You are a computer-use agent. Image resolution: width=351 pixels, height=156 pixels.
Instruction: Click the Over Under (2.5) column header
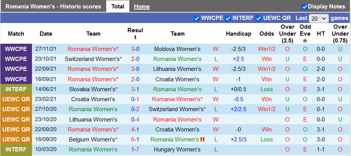pos(287,34)
